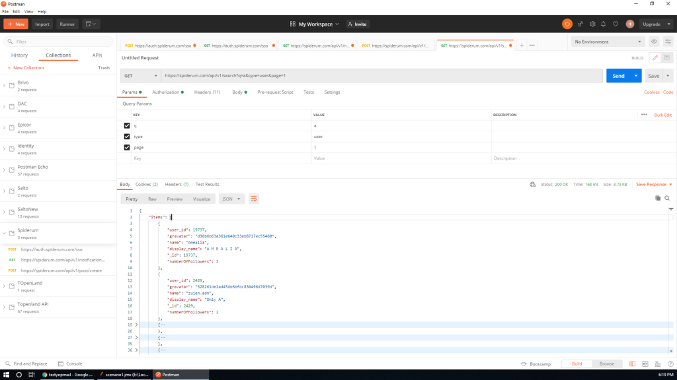Click New Collection link

point(26,68)
